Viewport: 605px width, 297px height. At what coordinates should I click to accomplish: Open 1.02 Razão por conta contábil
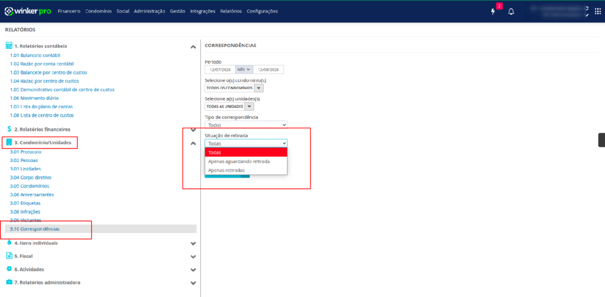42,64
